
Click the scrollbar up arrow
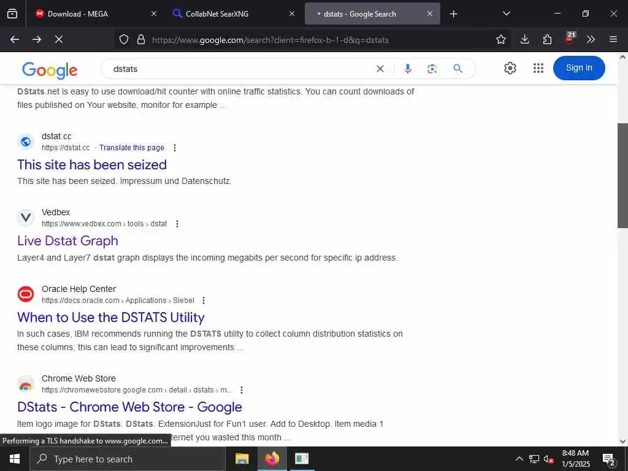click(x=622, y=57)
